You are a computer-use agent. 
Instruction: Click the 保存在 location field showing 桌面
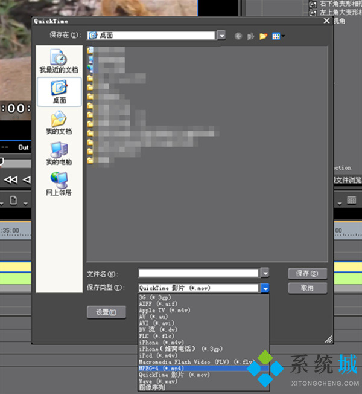pyautogui.click(x=151, y=36)
